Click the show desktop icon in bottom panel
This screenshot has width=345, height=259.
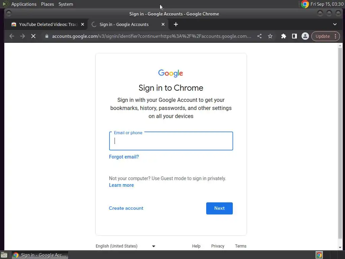pyautogui.click(x=4, y=255)
